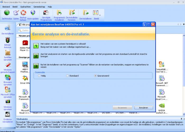Switch to the Alle programma's tab
The height and width of the screenshot is (132, 185).
[24, 25]
